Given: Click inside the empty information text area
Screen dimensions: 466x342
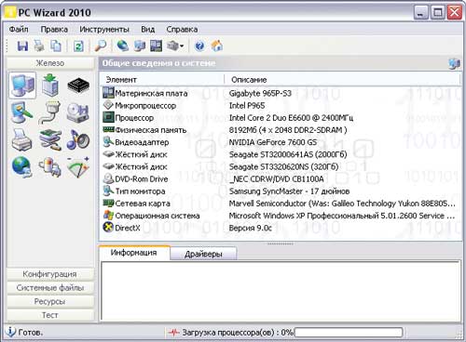Looking at the screenshot, I should pyautogui.click(x=281, y=291).
